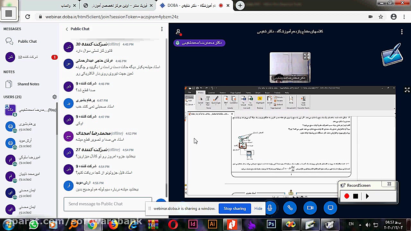Mute the microphone in the webinar controls
The width and height of the screenshot is (411, 231).
270,208
